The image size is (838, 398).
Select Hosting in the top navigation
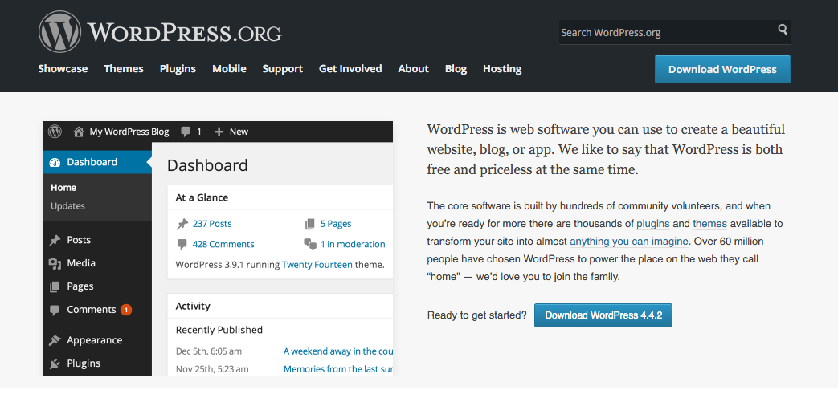pos(502,69)
